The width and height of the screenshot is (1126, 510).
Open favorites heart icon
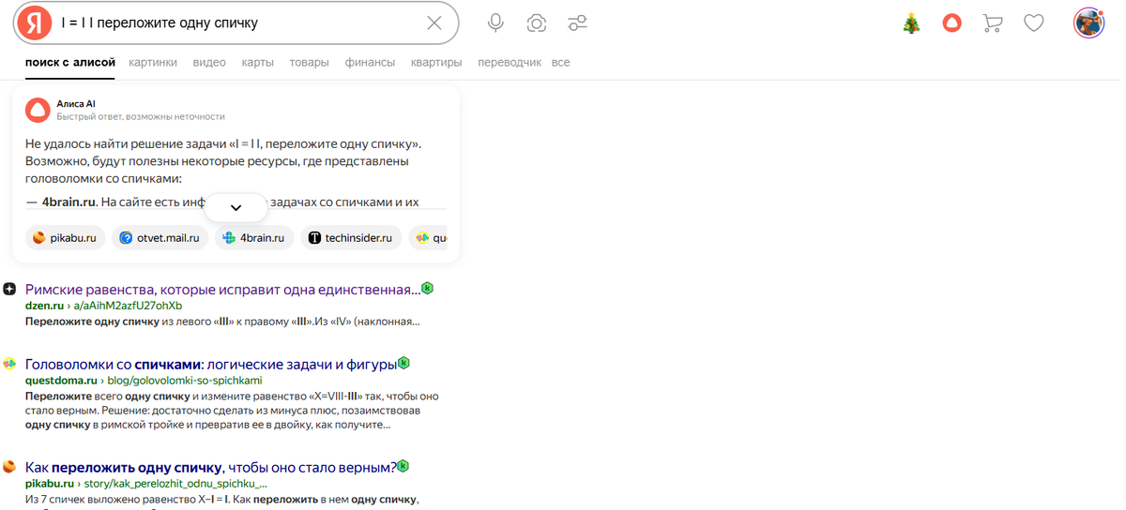pos(1033,23)
